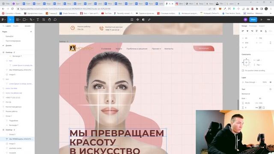Expand the Group 1 layer
Image resolution: width=274 pixels, height=154 pixels.
pyautogui.click(x=3, y=116)
